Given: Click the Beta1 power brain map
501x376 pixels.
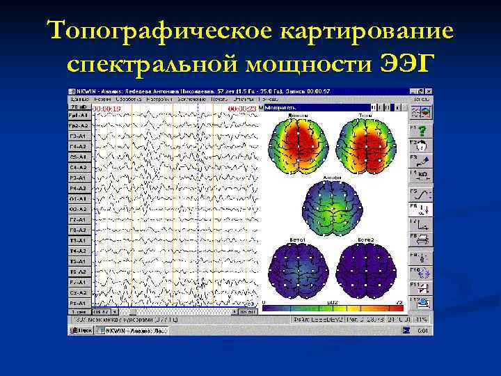Looking at the screenshot, I should pos(298,271).
